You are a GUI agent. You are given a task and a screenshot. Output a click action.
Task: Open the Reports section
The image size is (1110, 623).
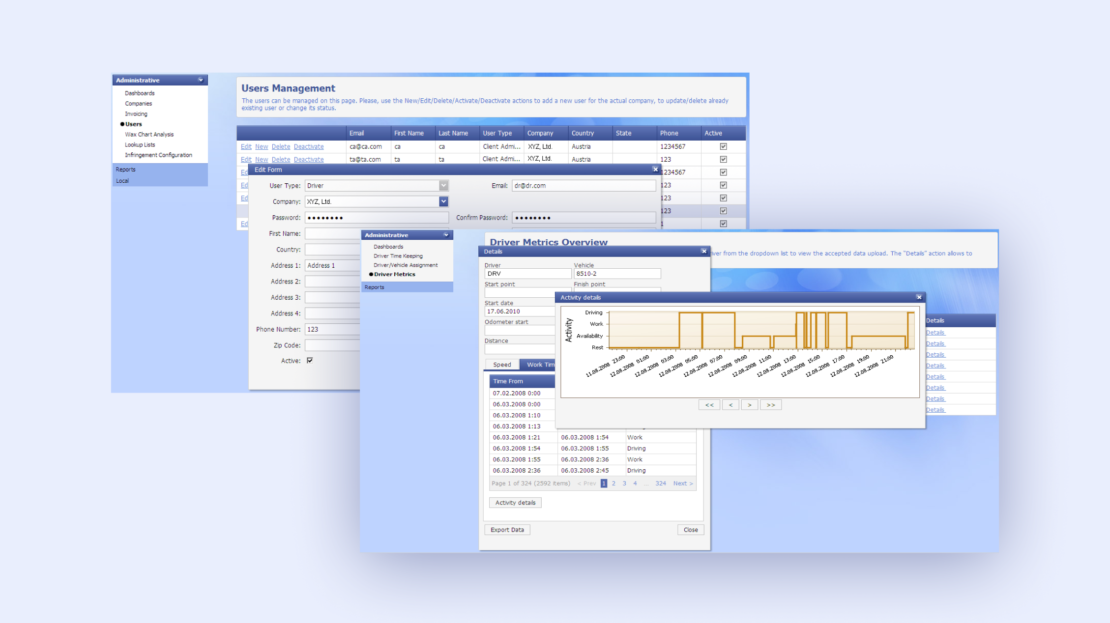coord(126,169)
